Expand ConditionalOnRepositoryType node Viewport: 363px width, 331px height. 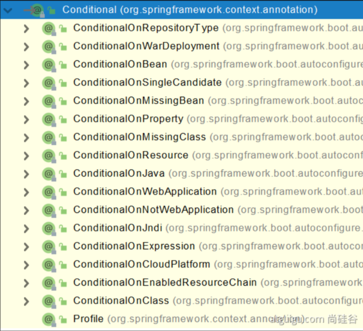[x=26, y=29]
